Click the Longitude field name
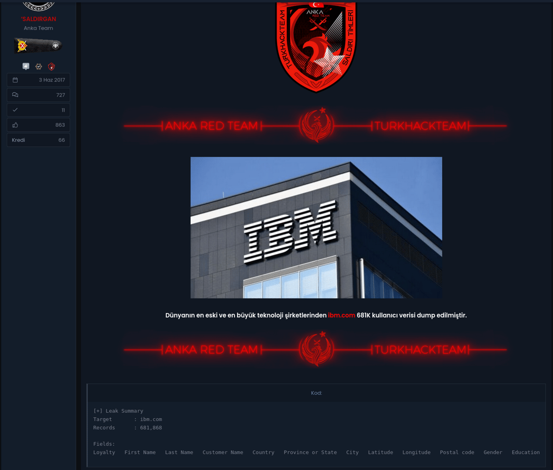The height and width of the screenshot is (470, 553). 416,452
